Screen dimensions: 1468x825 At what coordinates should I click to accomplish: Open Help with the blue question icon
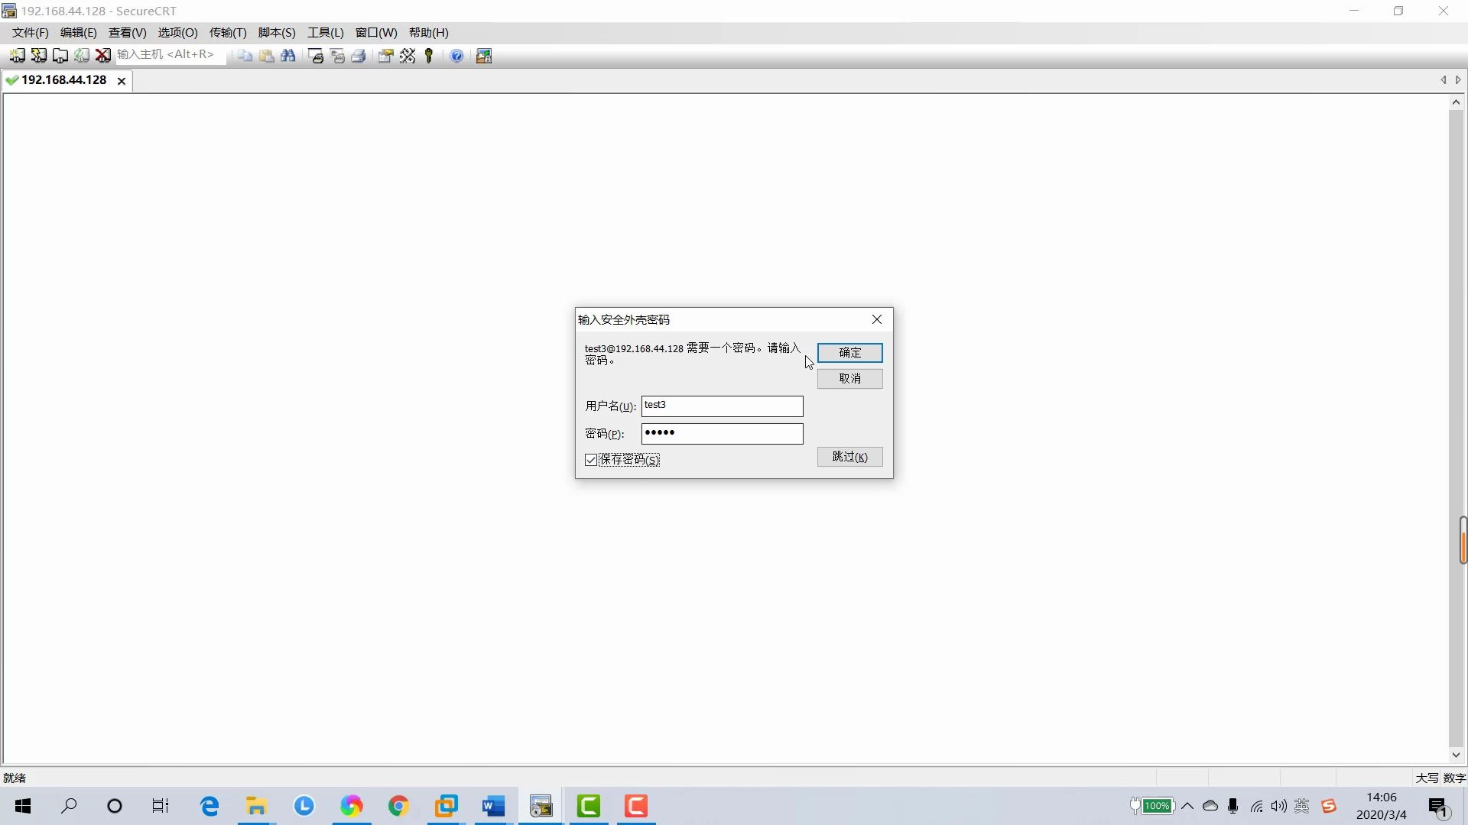point(456,56)
